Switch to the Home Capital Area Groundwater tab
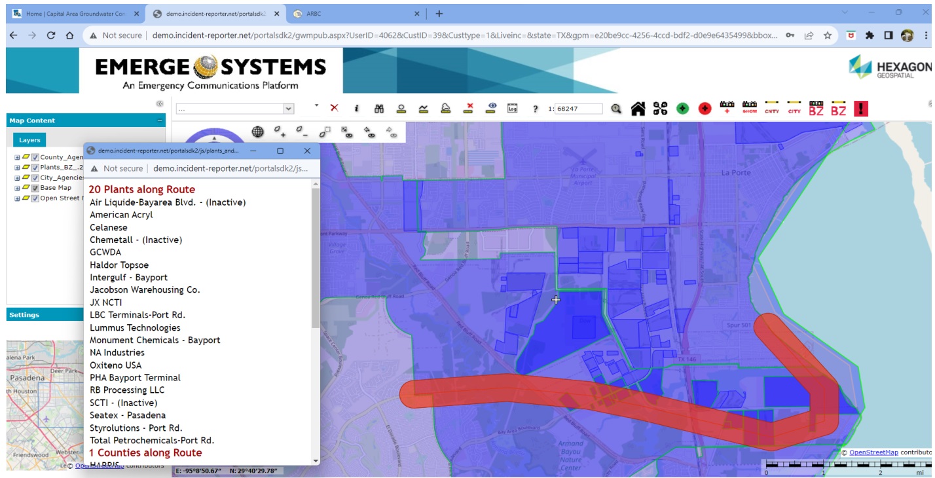 point(76,13)
